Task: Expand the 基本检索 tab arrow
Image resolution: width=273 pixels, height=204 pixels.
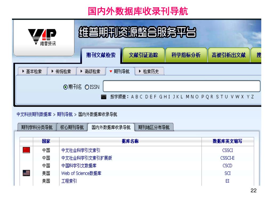Action: (23, 71)
